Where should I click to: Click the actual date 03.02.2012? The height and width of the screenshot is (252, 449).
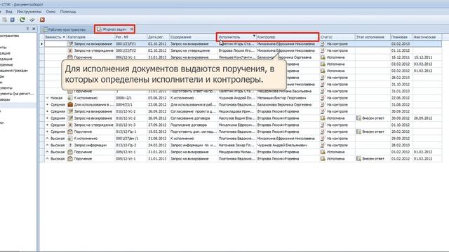click(x=423, y=64)
